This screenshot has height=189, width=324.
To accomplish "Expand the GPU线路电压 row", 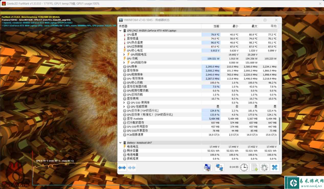I will (x=124, y=55).
